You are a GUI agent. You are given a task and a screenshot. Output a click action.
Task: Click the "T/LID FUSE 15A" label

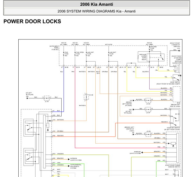pyautogui.click(x=66, y=54)
